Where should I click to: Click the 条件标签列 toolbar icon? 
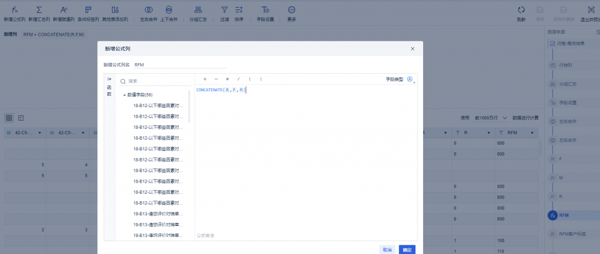[89, 10]
